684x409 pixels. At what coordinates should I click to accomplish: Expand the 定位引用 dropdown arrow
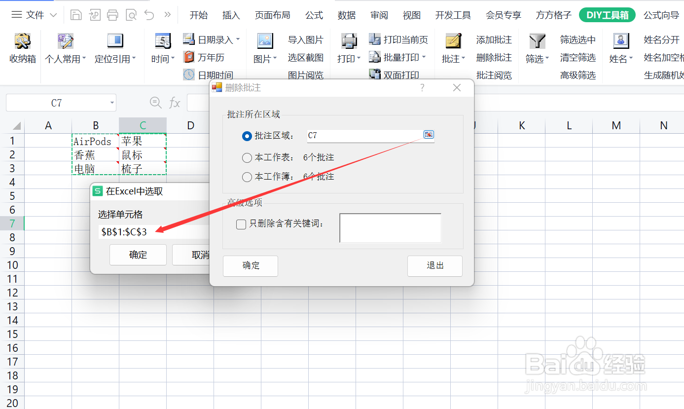[x=134, y=59]
